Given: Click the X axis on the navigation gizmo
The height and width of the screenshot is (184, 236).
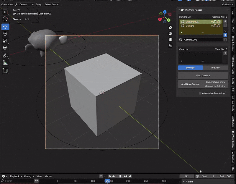Looking at the screenshot, I should pos(160,19).
